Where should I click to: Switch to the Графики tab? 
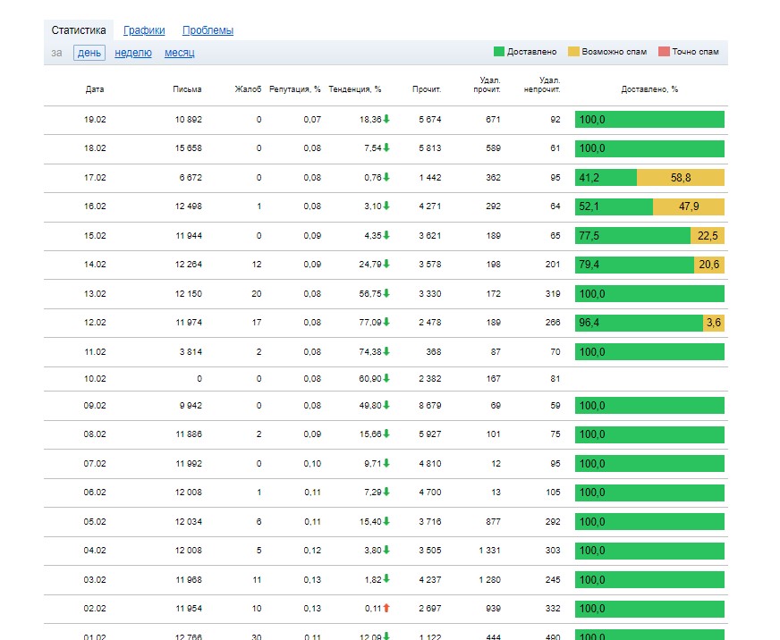coord(144,30)
